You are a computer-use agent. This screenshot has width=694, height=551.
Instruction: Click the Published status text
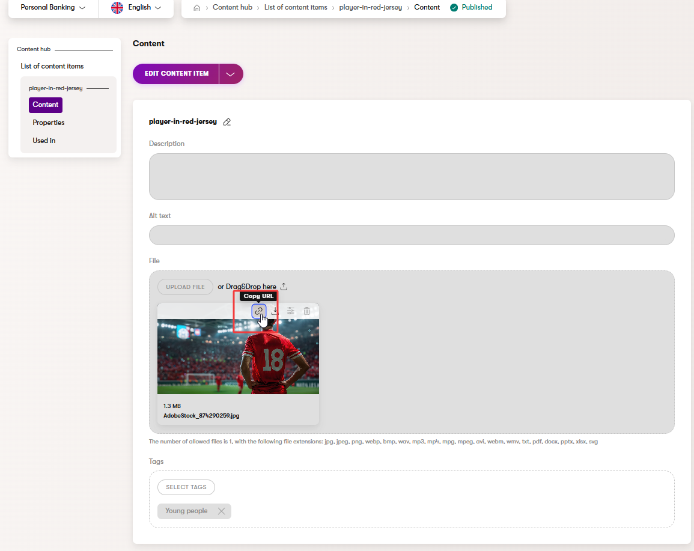click(476, 8)
